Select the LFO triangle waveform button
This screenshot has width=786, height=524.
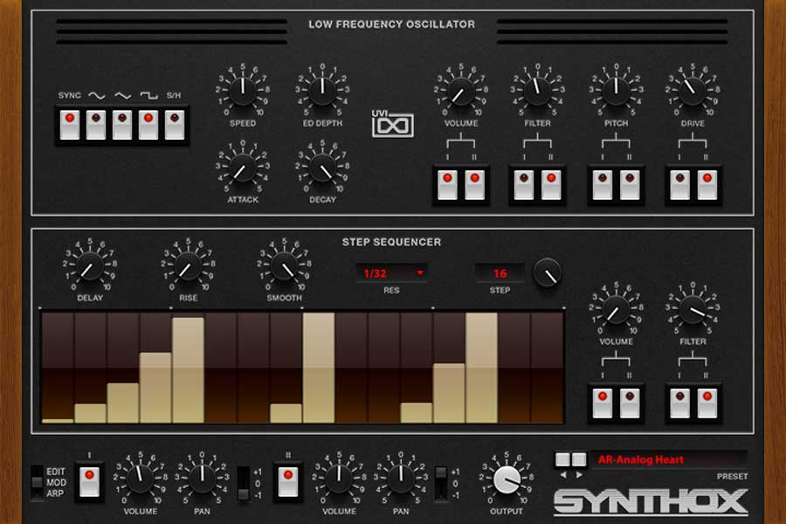click(x=122, y=125)
